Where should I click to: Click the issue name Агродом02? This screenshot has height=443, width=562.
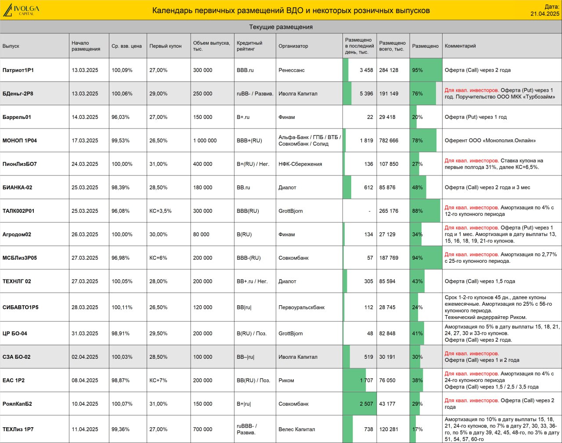tap(17, 235)
